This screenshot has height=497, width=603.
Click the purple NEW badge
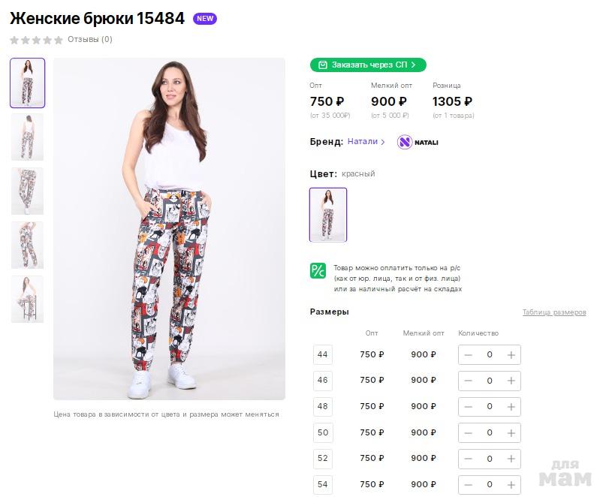205,19
